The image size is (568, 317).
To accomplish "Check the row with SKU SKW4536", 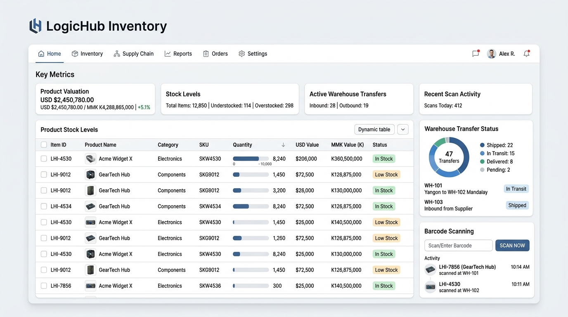I will tap(44, 286).
